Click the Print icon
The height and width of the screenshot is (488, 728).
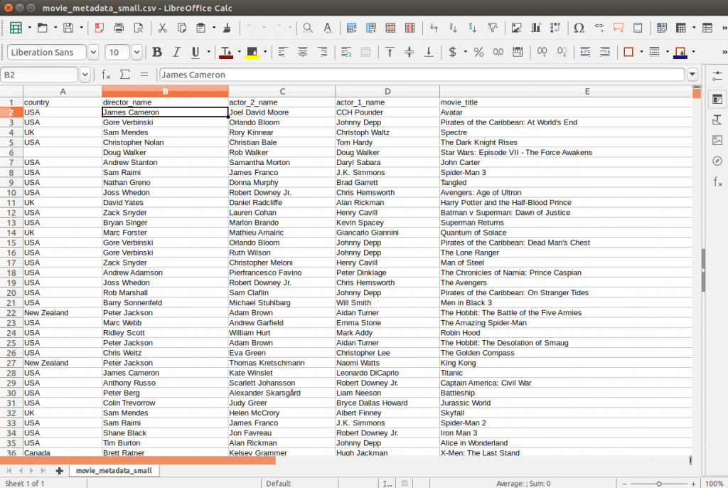tap(119, 28)
